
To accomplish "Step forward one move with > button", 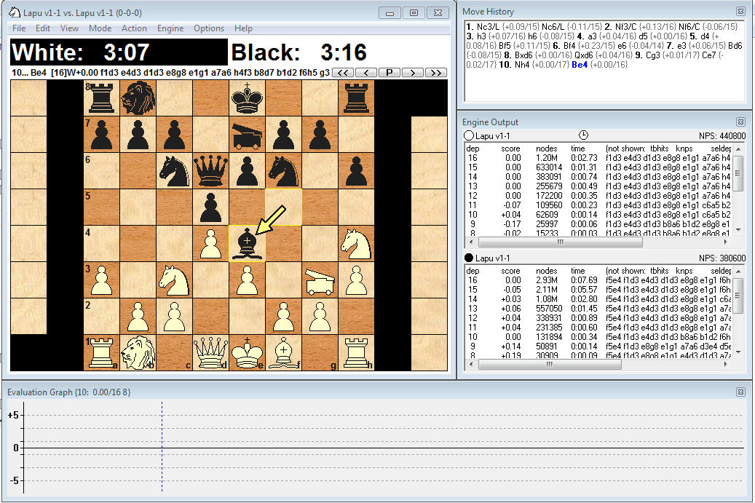I will pos(413,72).
